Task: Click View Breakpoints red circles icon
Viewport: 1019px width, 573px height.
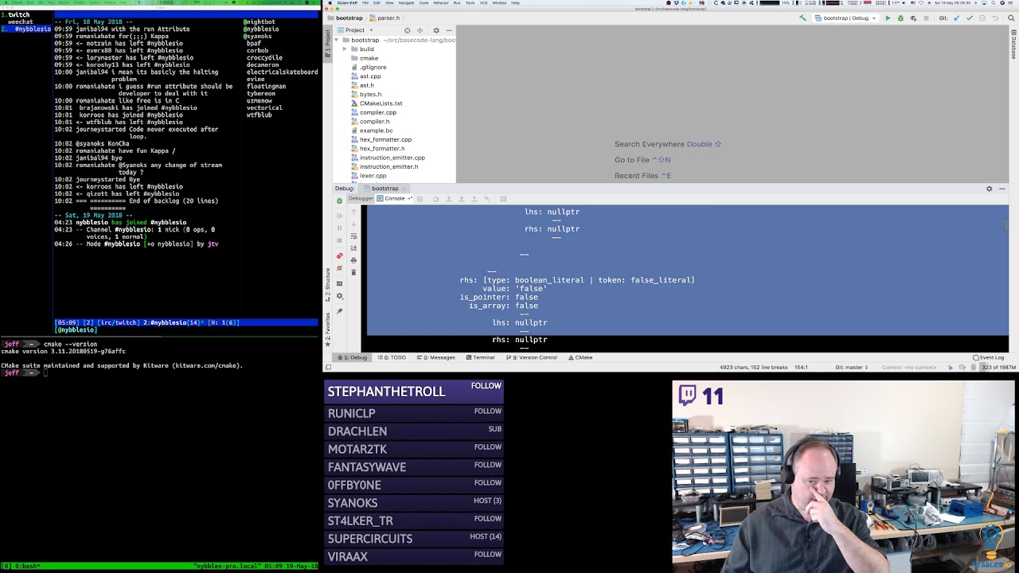Action: 339,256
